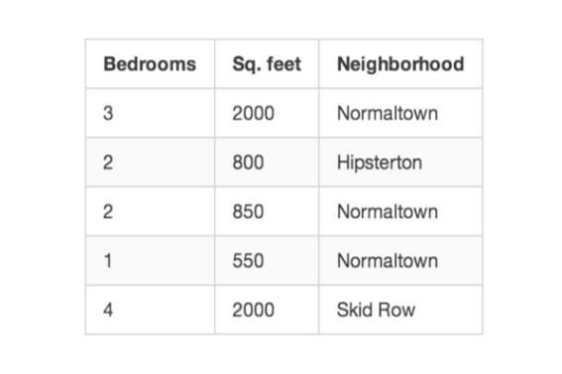Select the cell showing 1 bedroom

pos(150,260)
